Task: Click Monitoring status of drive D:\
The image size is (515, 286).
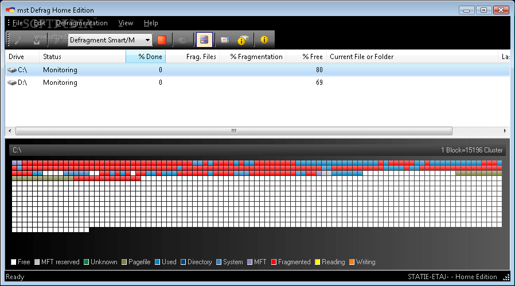Action: point(60,83)
